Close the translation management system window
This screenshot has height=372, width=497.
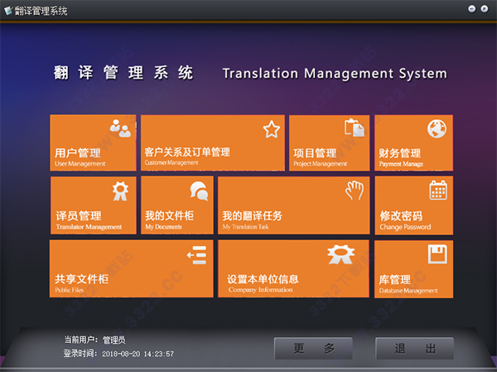(x=485, y=9)
